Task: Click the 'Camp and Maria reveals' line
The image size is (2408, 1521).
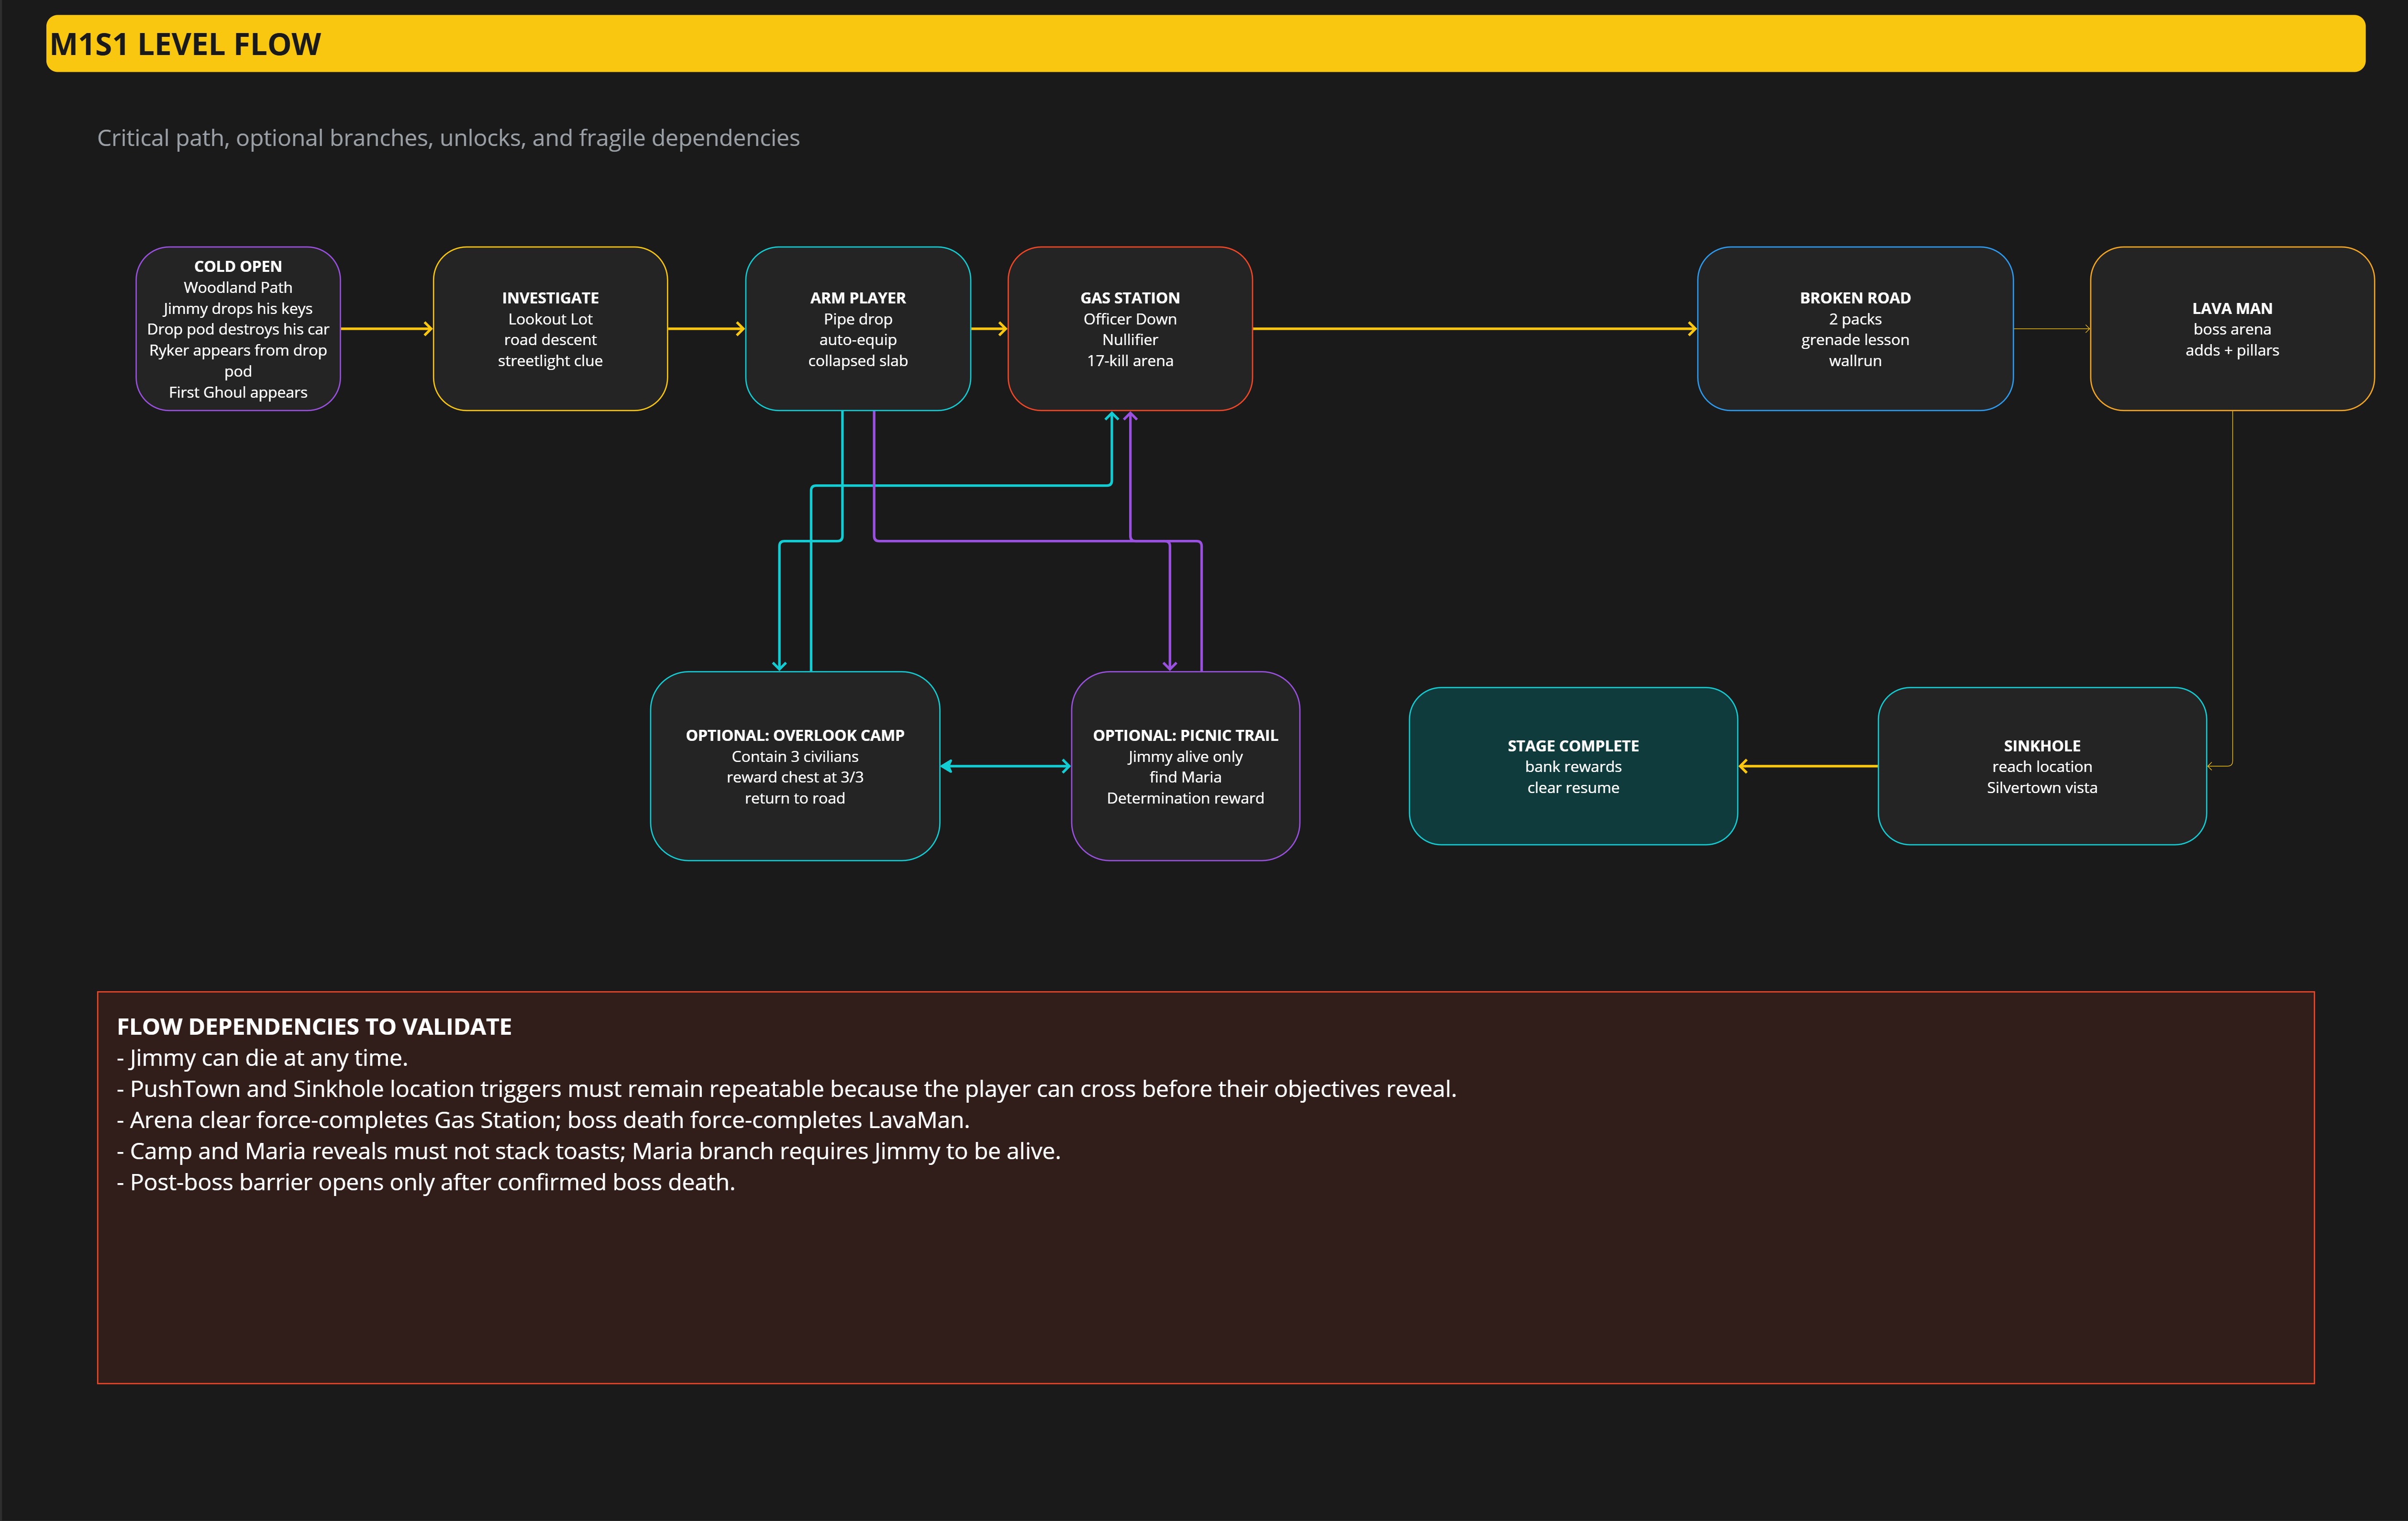Action: tap(589, 1151)
